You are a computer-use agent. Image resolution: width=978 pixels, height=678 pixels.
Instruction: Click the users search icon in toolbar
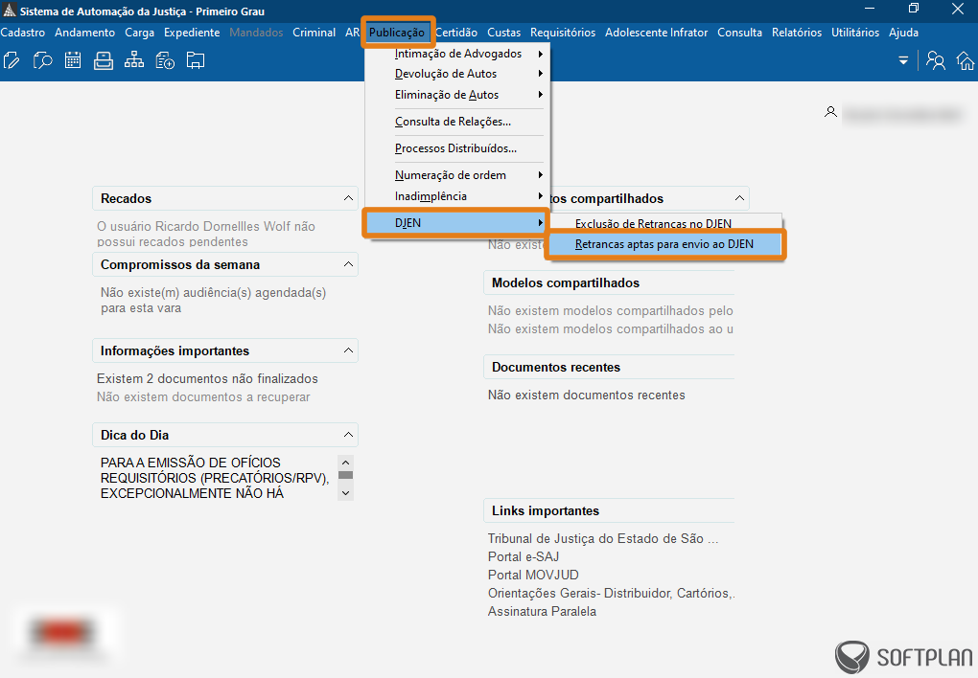(935, 60)
